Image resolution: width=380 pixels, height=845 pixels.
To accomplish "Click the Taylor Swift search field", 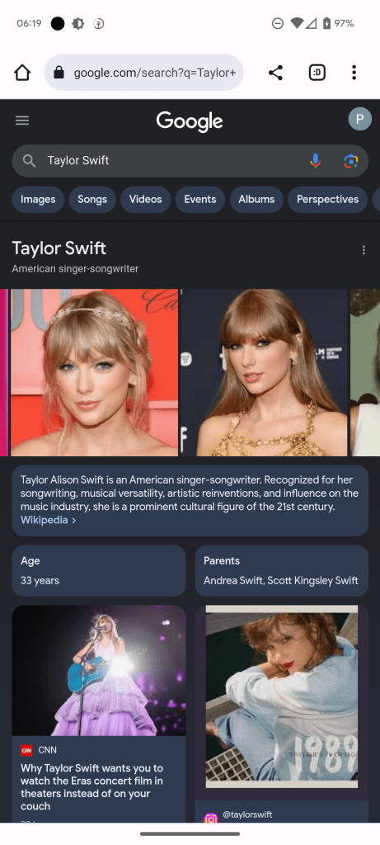I will (172, 161).
